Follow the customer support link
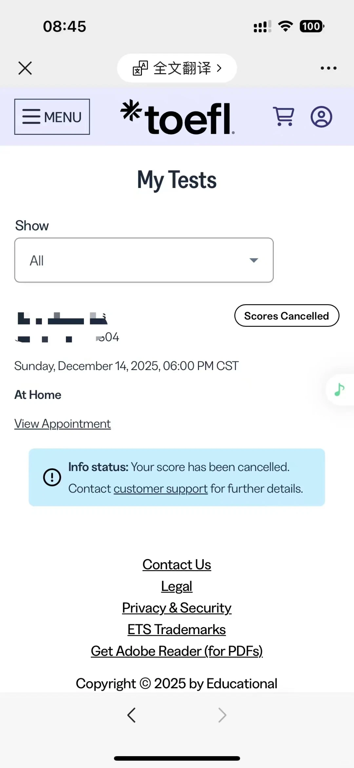The height and width of the screenshot is (768, 354). [161, 489]
